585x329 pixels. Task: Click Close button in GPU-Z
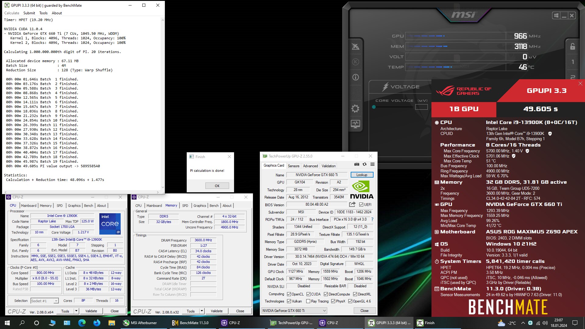tap(364, 310)
